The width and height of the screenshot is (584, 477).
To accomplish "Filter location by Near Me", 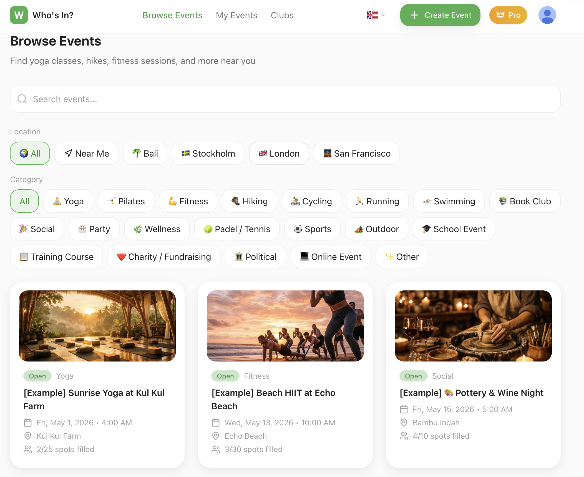I will click(x=87, y=153).
